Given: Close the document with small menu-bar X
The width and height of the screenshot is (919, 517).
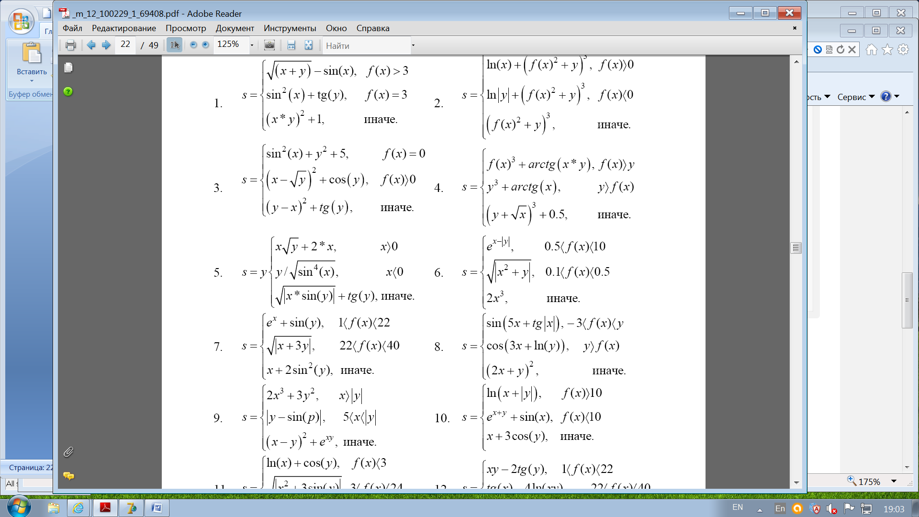Looking at the screenshot, I should [x=795, y=28].
